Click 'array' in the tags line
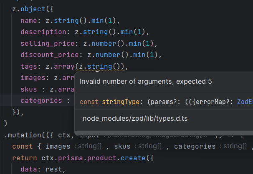This screenshot has width=253, height=174. [64, 67]
